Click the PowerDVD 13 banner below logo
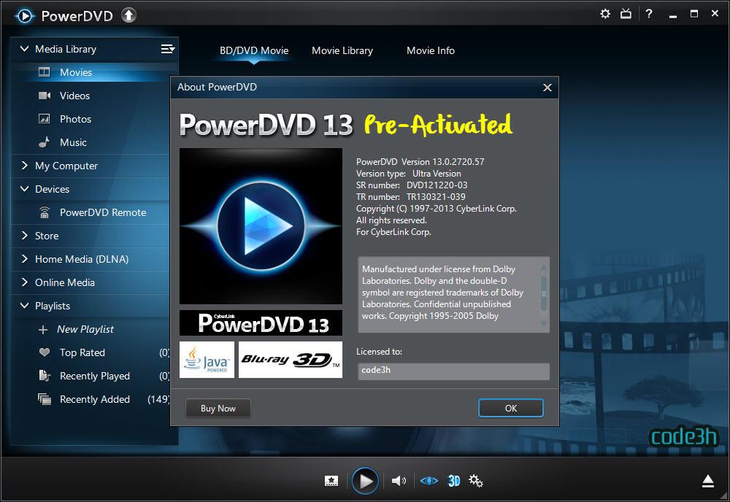730x502 pixels. pos(261,323)
